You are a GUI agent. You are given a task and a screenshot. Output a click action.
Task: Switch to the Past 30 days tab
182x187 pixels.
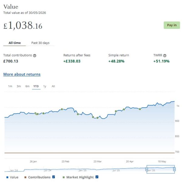(40, 43)
